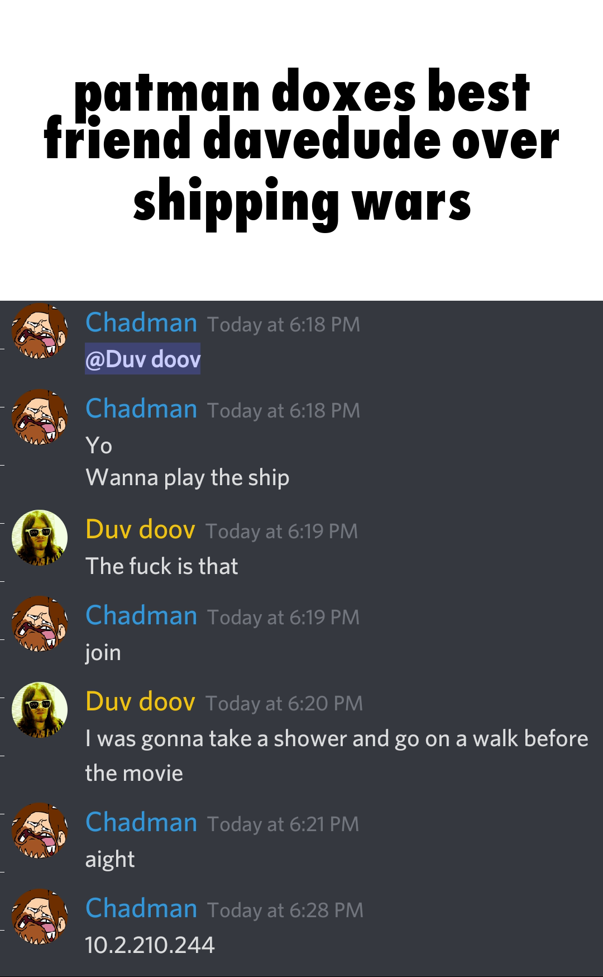Viewport: 603px width, 977px height.
Task: Click Chadman's avatar beside the 'aight' message
Action: (x=40, y=831)
